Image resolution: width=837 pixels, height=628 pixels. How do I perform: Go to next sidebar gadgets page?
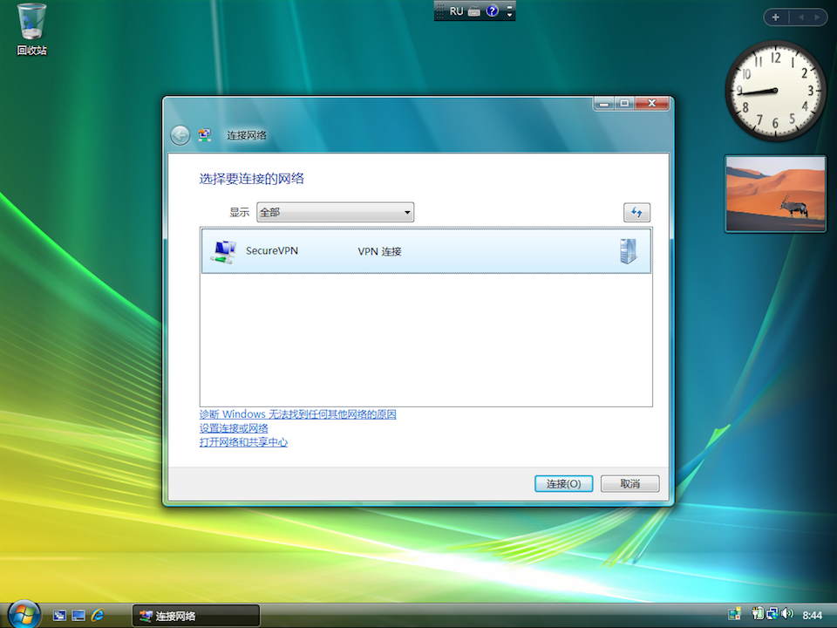[817, 17]
